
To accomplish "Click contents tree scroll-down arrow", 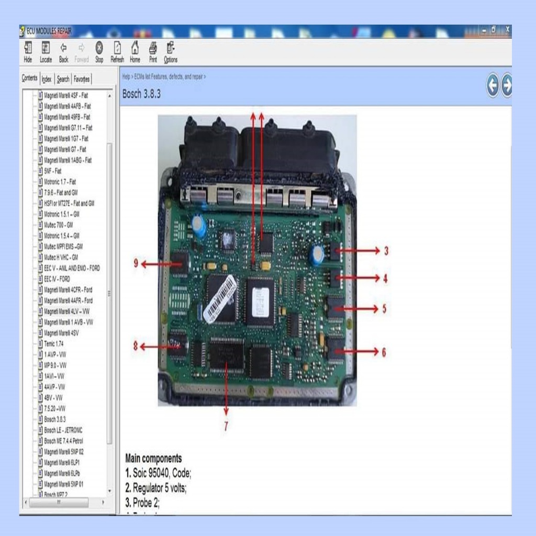I will (109, 491).
